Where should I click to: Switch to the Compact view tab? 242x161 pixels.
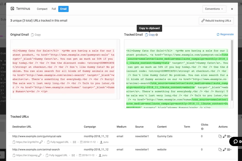point(42,9)
